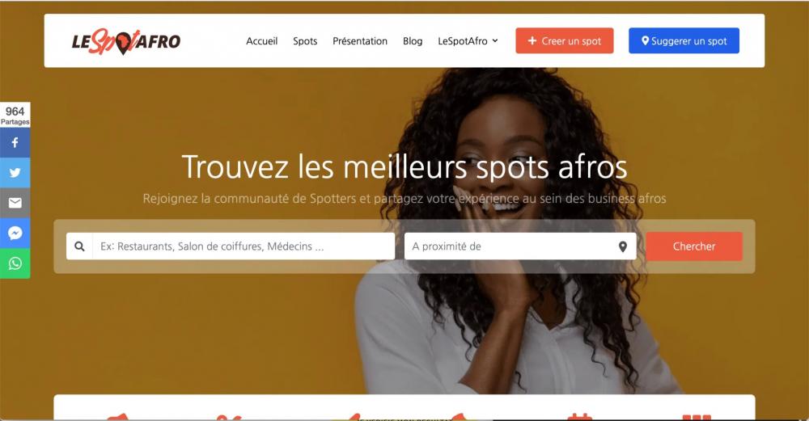Open the Accueil menu item
This screenshot has height=421, width=809.
(x=261, y=41)
